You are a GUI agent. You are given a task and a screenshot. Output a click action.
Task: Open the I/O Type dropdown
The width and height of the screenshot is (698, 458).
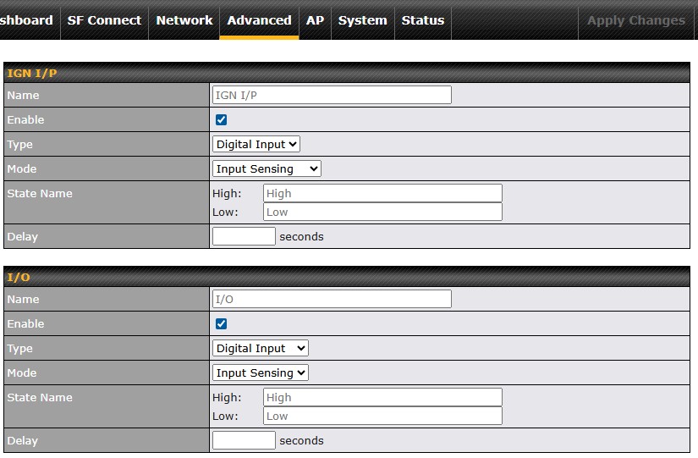[x=261, y=349]
